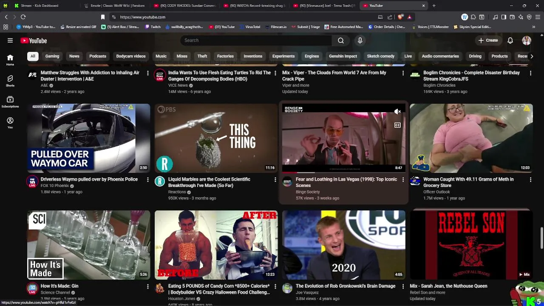Image resolution: width=544 pixels, height=306 pixels.
Task: Select the Factories filter chip
Action: (x=225, y=56)
